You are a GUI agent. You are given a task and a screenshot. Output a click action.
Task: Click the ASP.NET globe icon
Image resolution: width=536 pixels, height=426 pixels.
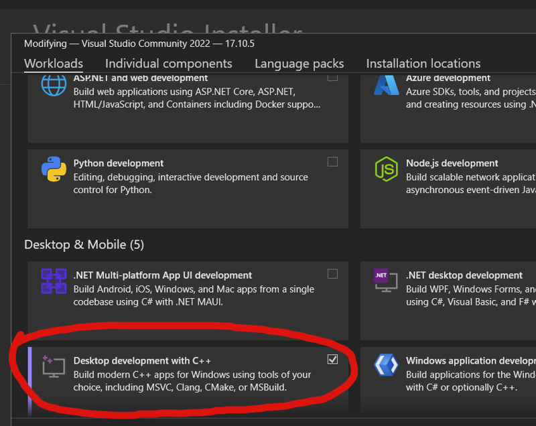[x=54, y=84]
